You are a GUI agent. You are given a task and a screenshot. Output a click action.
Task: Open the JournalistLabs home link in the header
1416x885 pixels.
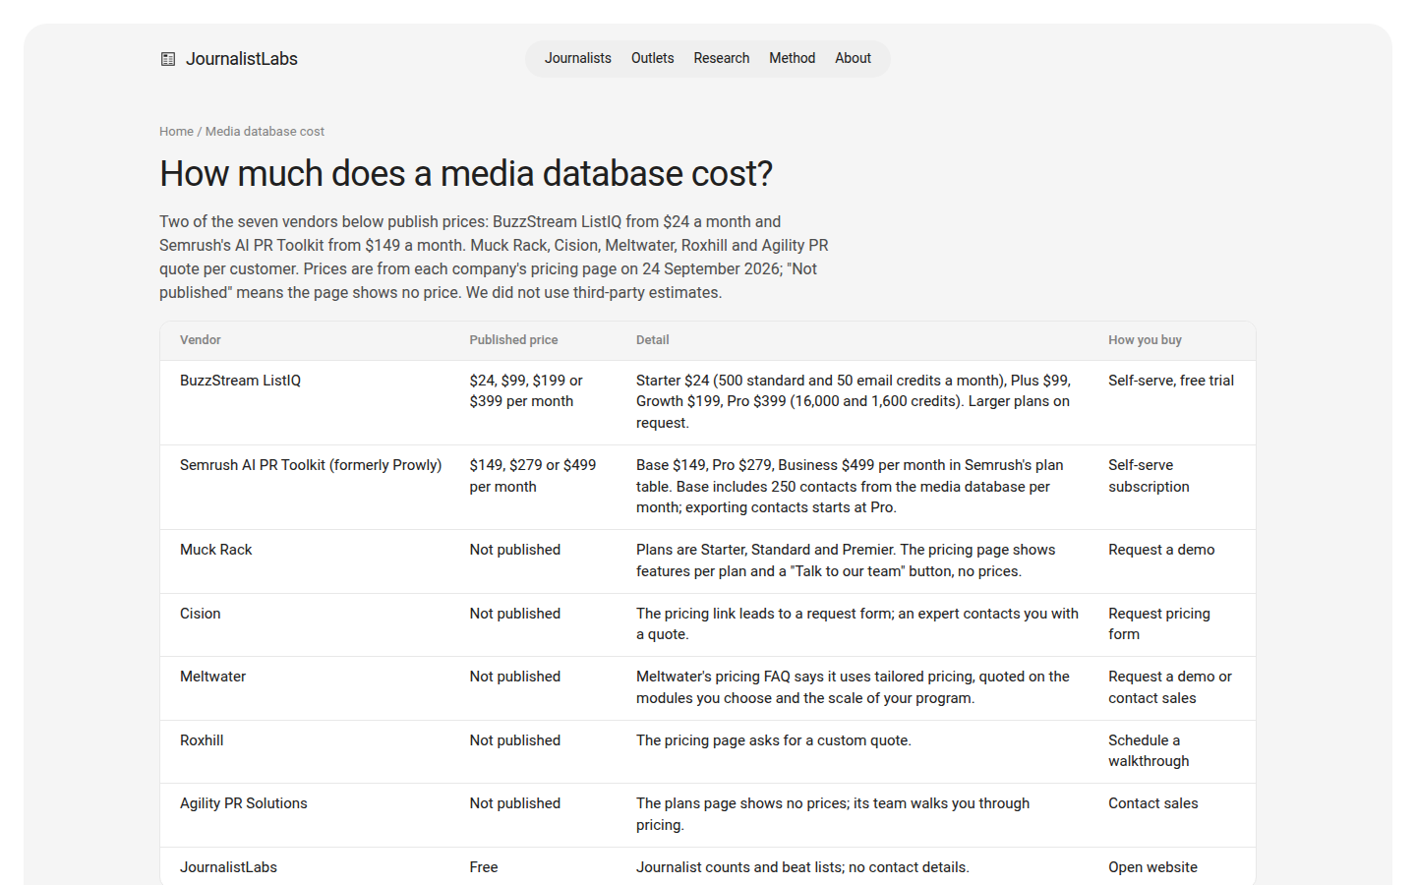(229, 59)
